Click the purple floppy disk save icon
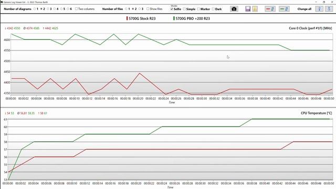 248,9
